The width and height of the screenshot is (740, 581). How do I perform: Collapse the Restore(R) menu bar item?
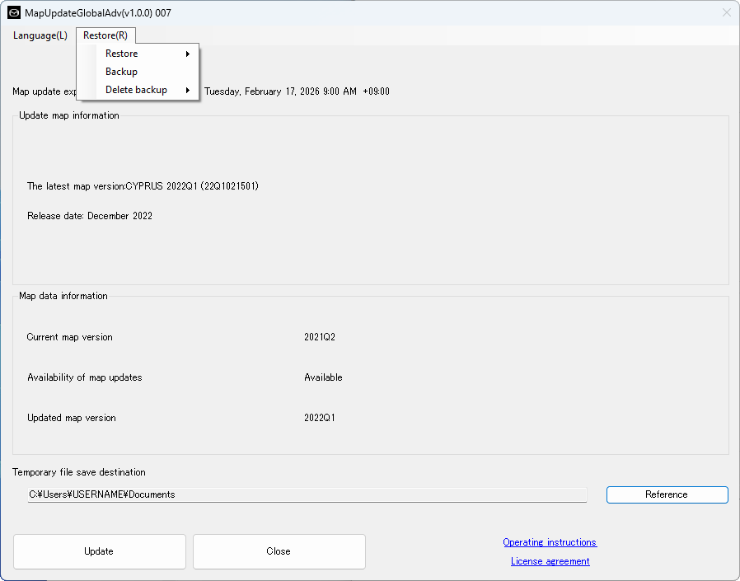click(105, 35)
